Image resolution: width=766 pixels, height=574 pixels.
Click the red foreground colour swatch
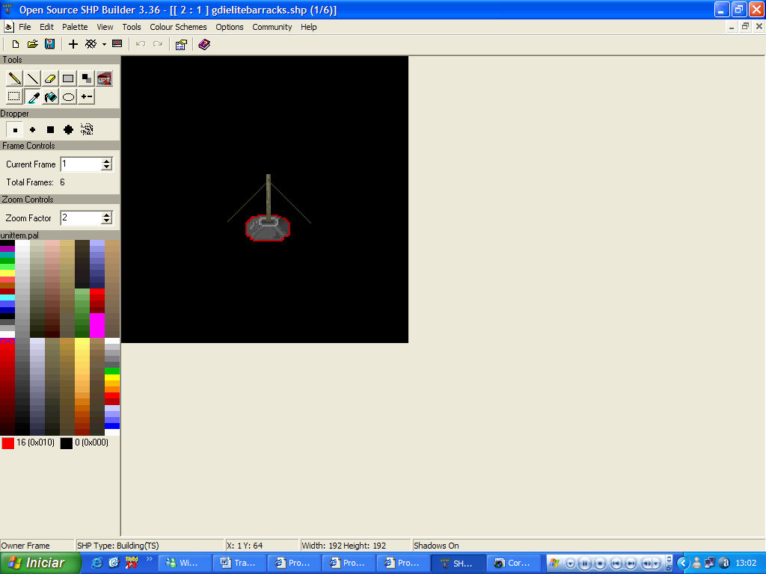click(7, 442)
